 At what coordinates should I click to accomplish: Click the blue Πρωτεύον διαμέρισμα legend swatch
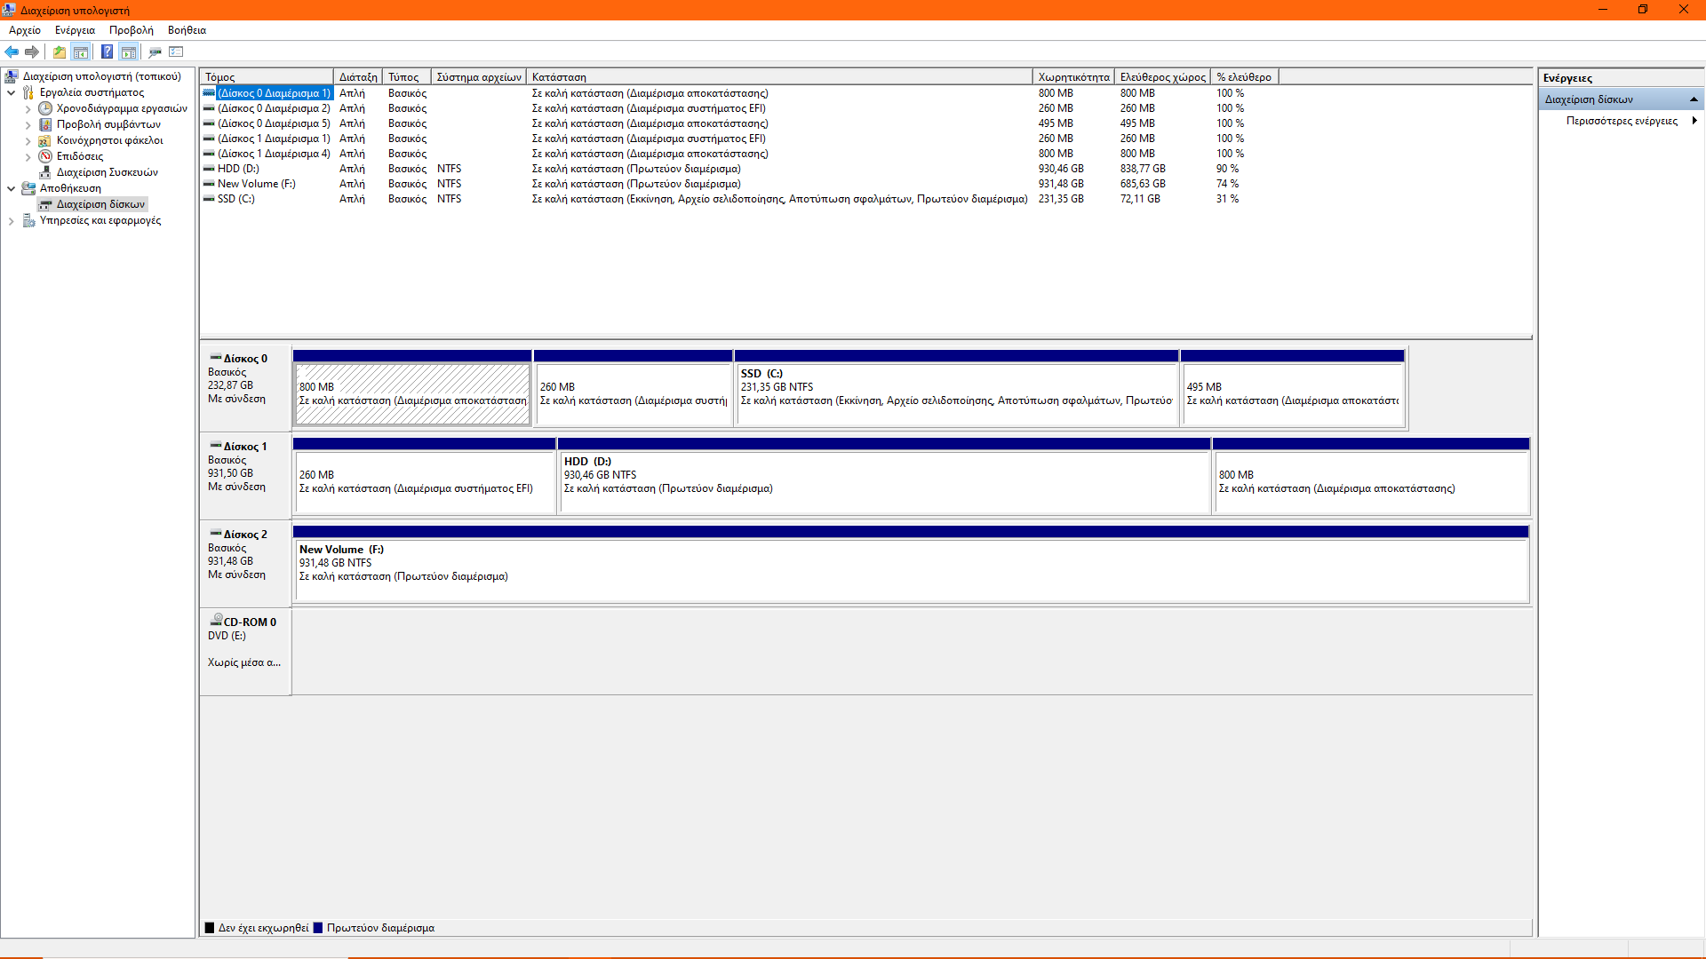(x=318, y=928)
